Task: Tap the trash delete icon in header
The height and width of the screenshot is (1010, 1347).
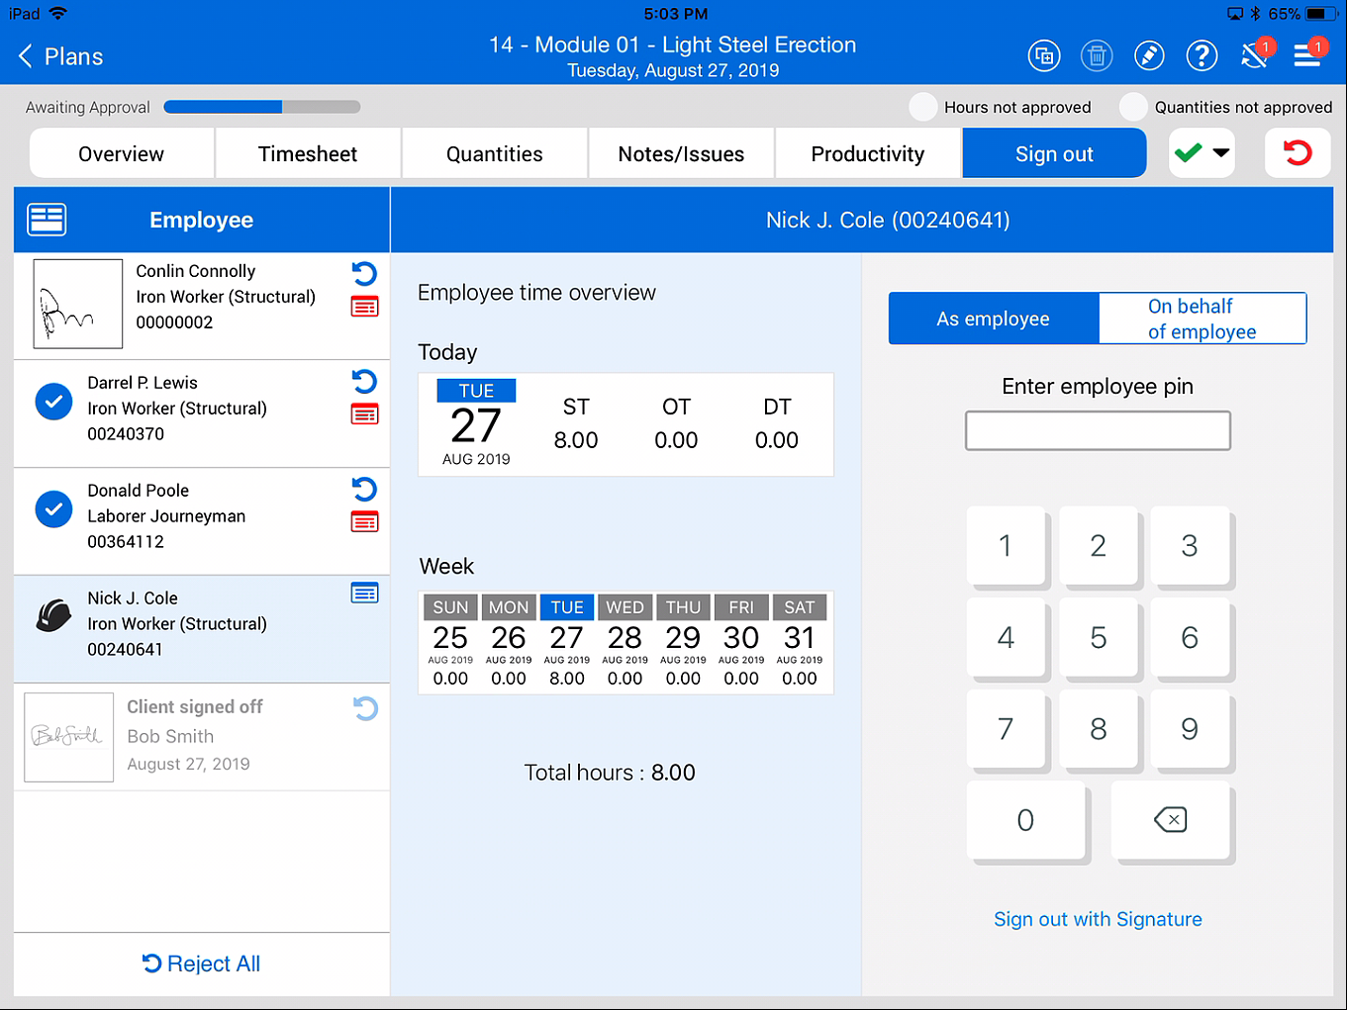Action: tap(1097, 55)
